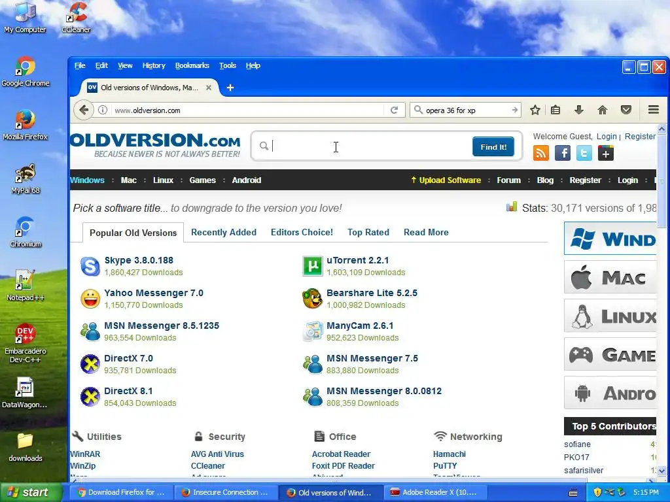Click the Yahoo Messenger smiley icon
Image resolution: width=670 pixels, height=502 pixels.
point(90,299)
